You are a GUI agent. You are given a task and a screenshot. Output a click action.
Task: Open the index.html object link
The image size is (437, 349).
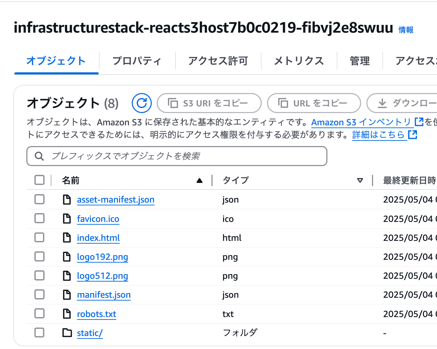point(98,238)
